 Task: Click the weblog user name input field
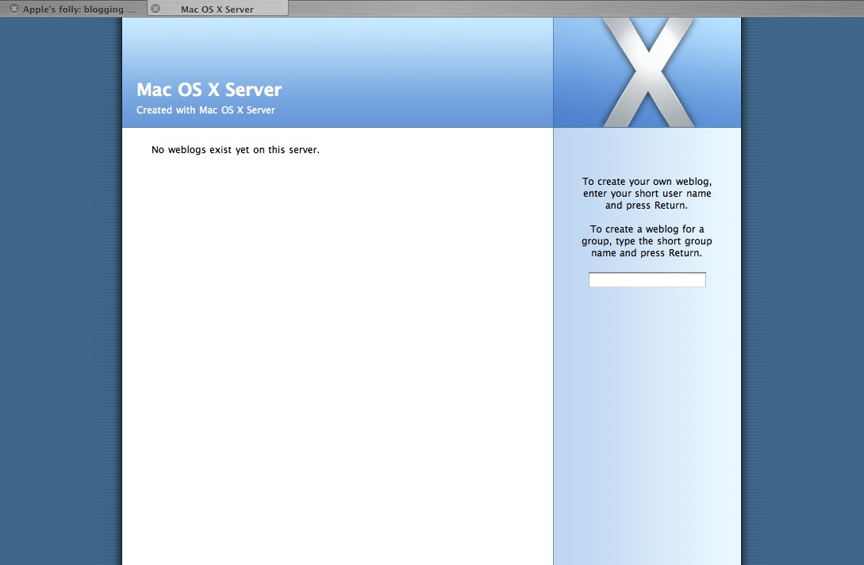[647, 279]
